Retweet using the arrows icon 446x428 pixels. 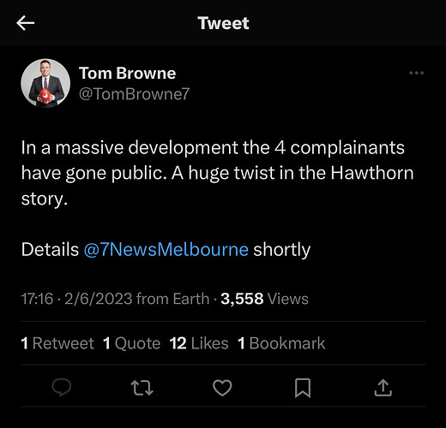pos(142,388)
